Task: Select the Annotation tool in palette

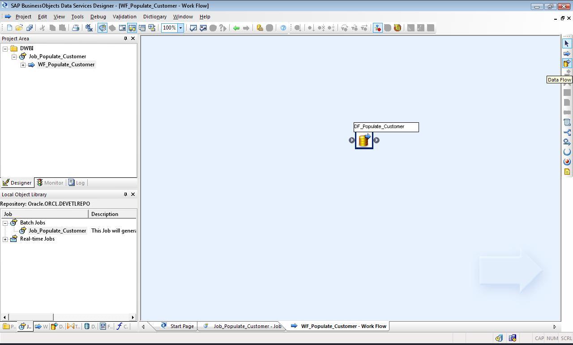Action: tap(567, 172)
